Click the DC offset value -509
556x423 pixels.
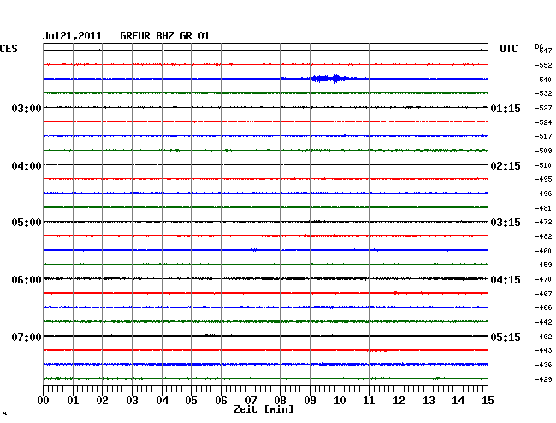coord(543,151)
